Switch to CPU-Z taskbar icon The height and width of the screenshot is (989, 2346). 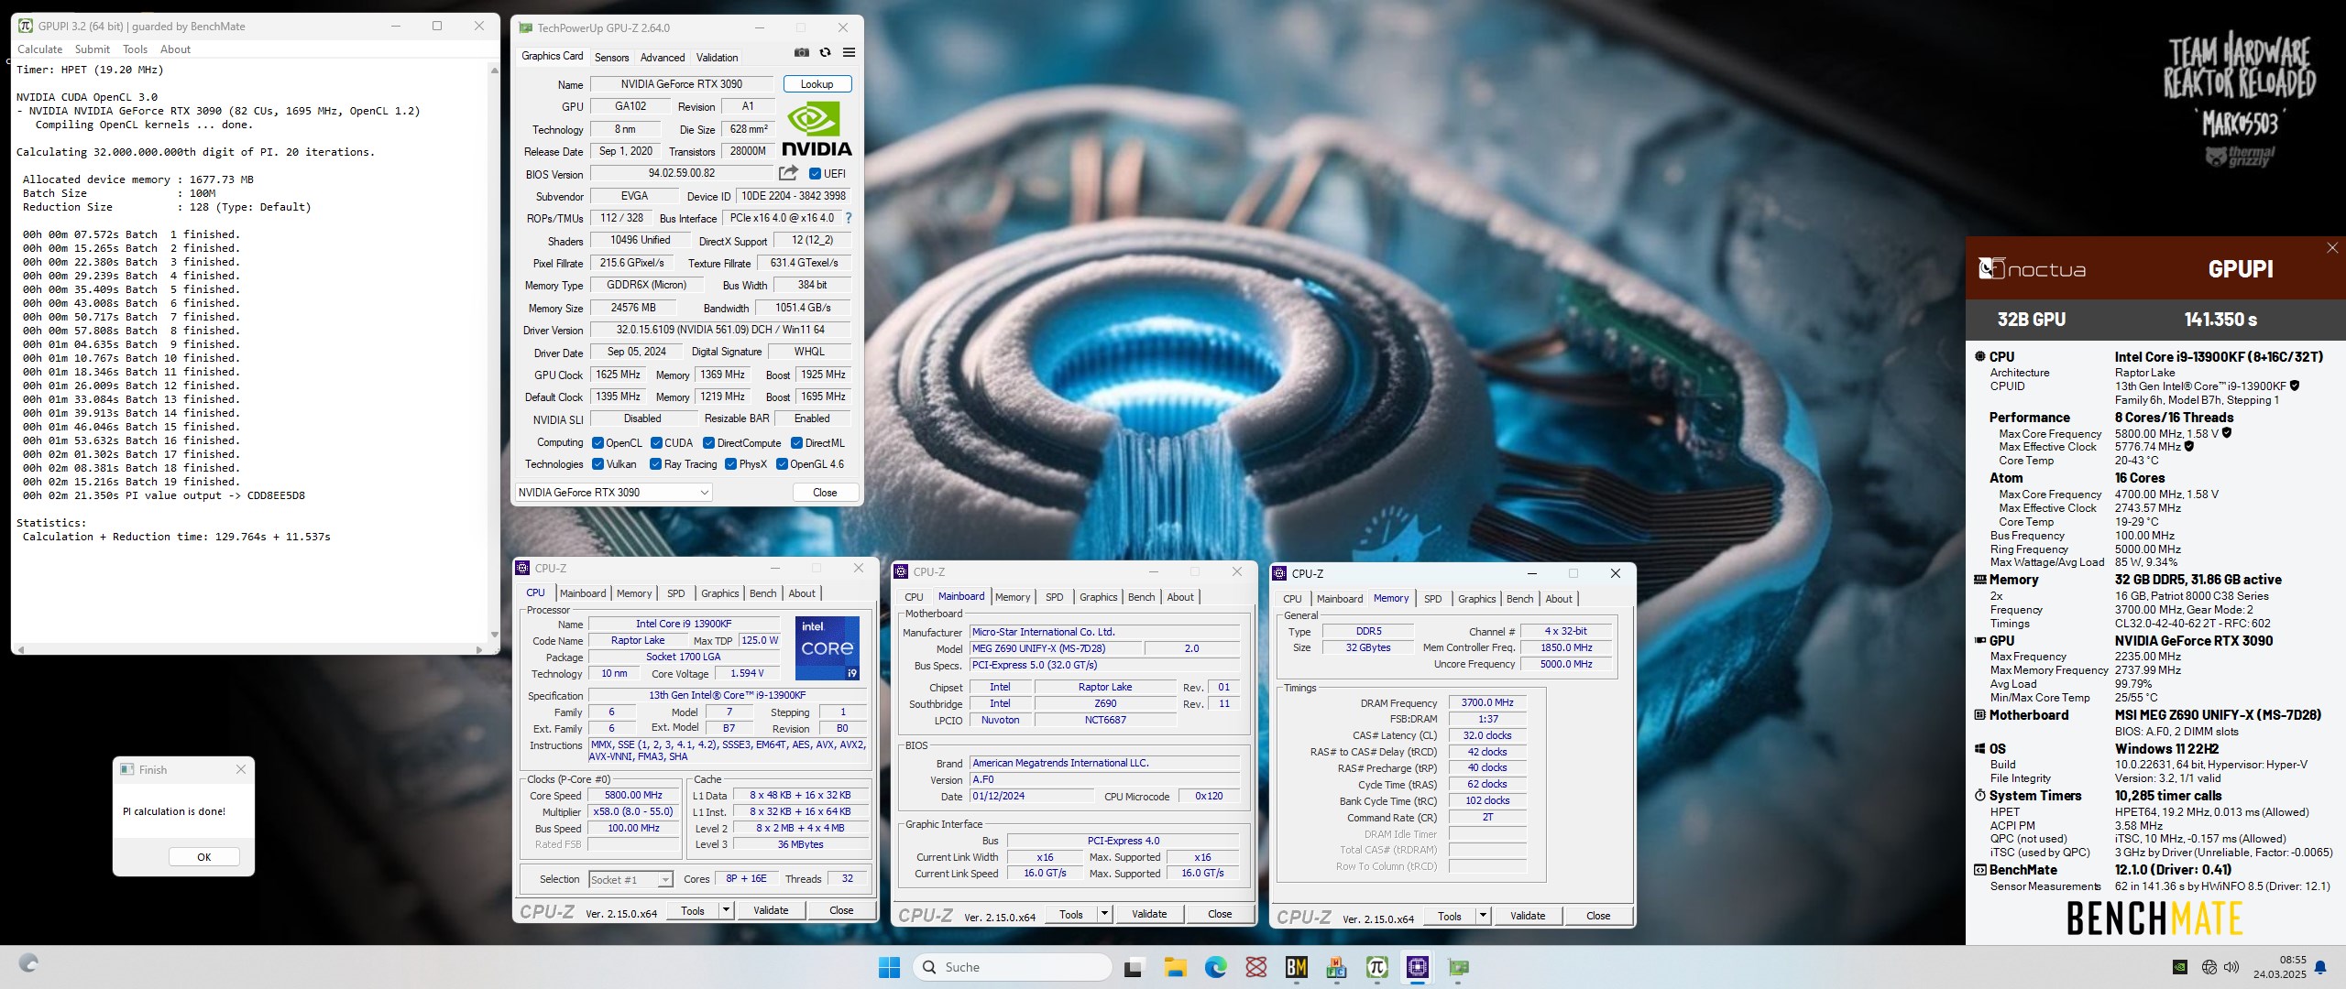click(x=1418, y=967)
